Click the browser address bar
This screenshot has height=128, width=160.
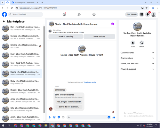coord(79,8)
